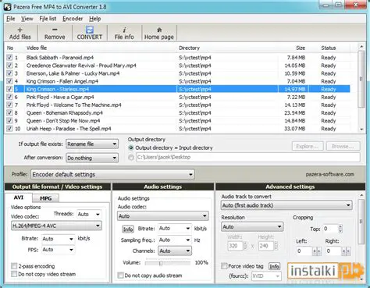Open the fourcc XVID dropdown
This screenshot has width=370, height=288.
pyautogui.click(x=266, y=276)
